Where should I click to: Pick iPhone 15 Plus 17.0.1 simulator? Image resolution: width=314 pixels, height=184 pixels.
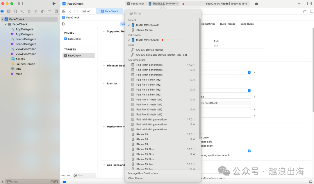(162, 149)
